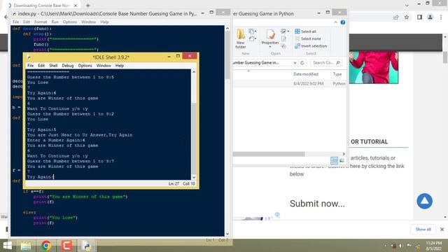Open Options menu in IDLE Shell

click(85, 65)
